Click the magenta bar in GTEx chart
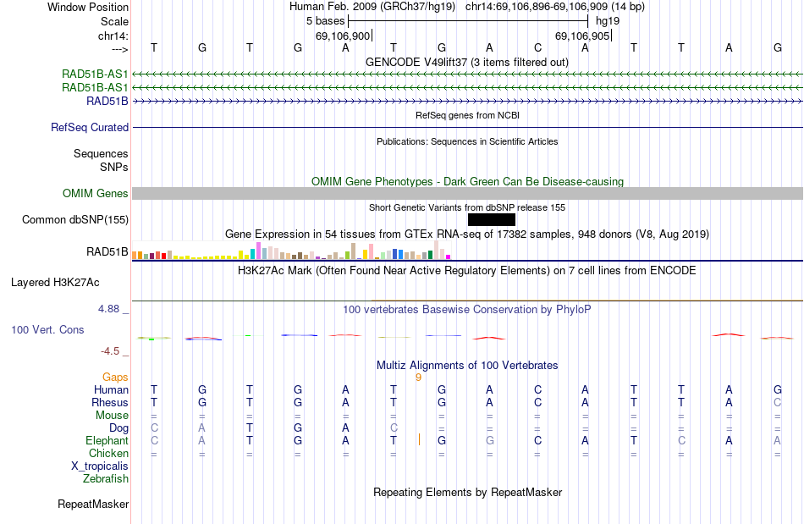This screenshot has width=804, height=524. (449, 256)
